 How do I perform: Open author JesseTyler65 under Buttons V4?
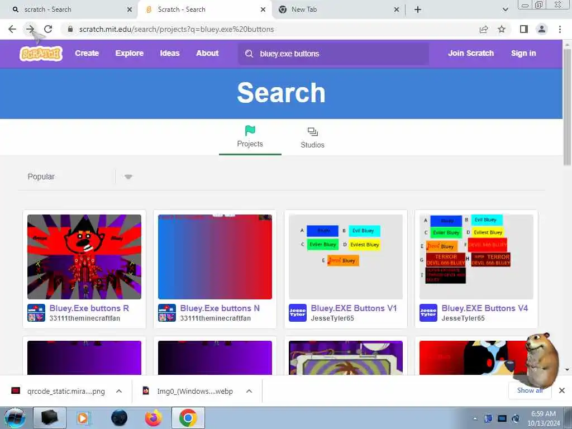point(463,318)
